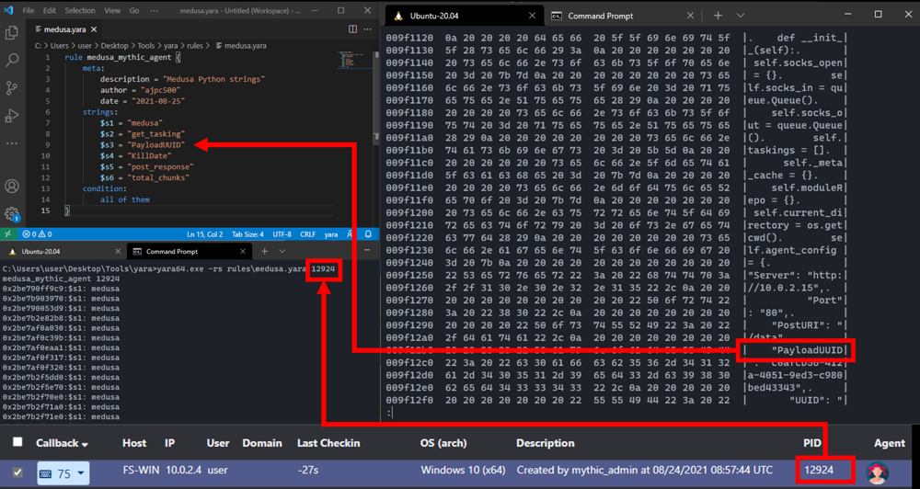Open the Manage gear icon

[12, 213]
